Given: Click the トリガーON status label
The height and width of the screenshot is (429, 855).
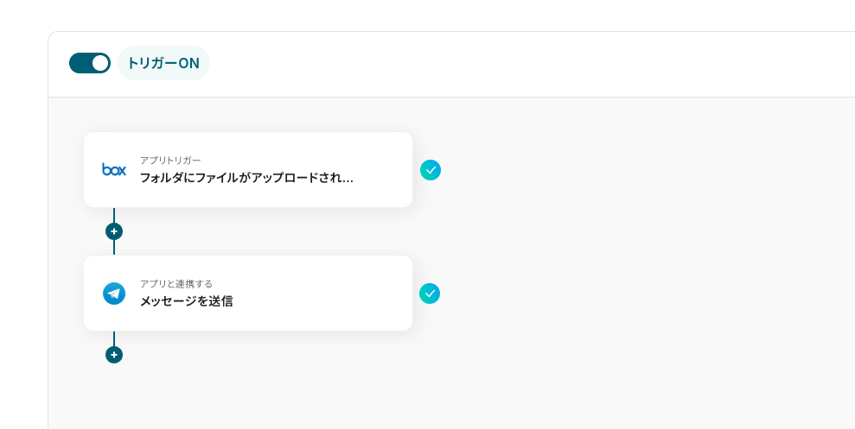Looking at the screenshot, I should coord(163,63).
